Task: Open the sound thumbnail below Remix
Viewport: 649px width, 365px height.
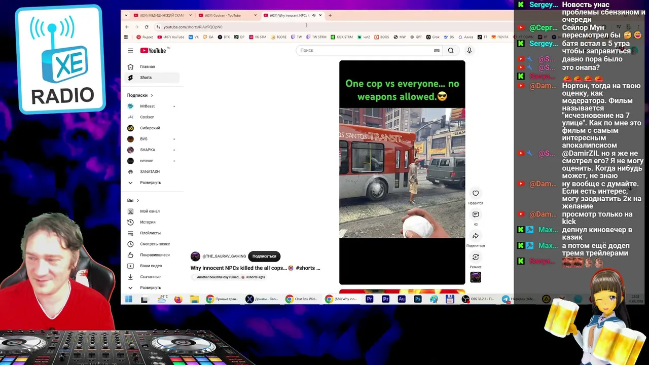Action: point(476,277)
